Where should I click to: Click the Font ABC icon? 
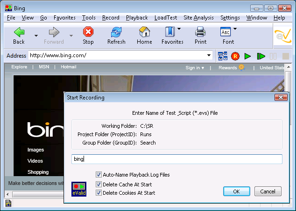coord(226,32)
